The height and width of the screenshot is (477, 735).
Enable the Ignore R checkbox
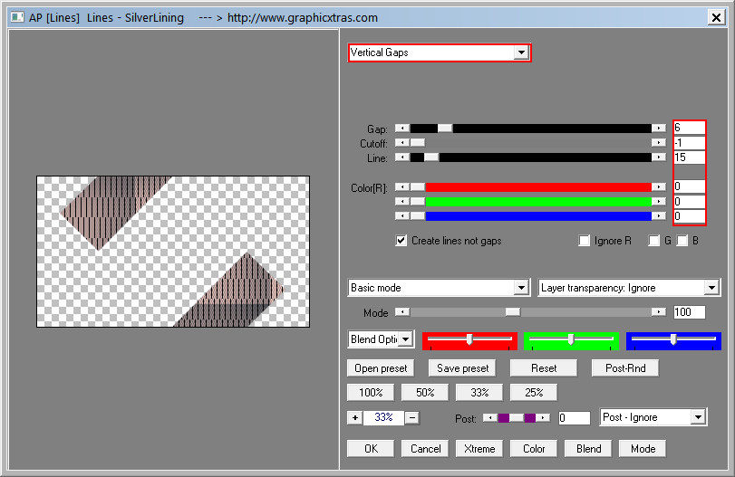585,241
